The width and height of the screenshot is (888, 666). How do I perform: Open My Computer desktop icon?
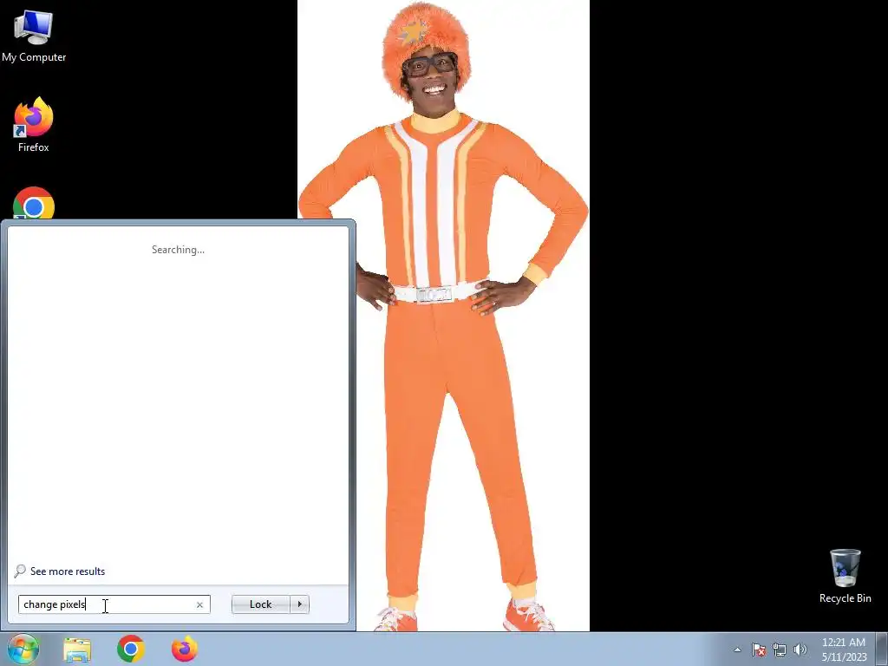coord(34,36)
